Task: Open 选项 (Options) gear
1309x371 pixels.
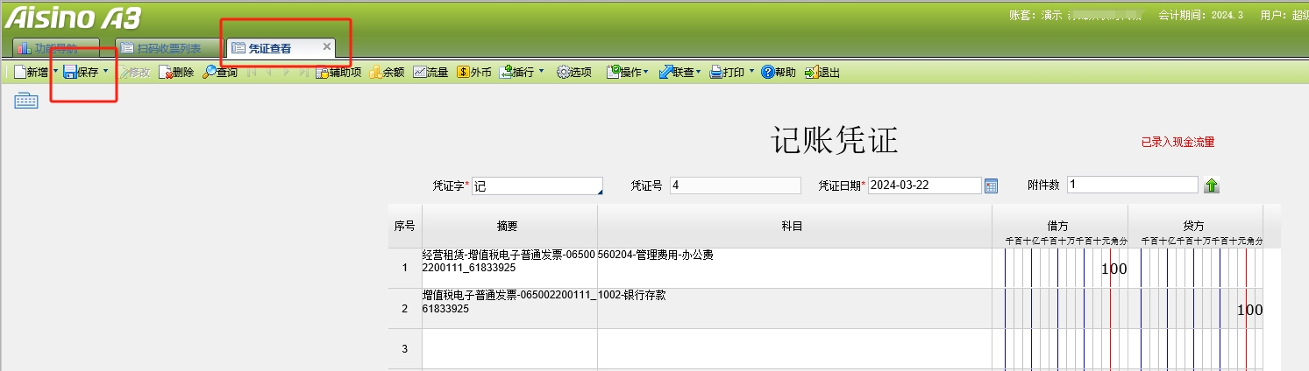Action: click(x=574, y=73)
